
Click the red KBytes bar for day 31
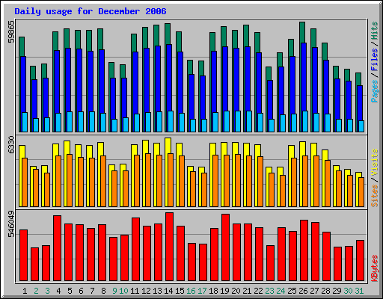361,261
